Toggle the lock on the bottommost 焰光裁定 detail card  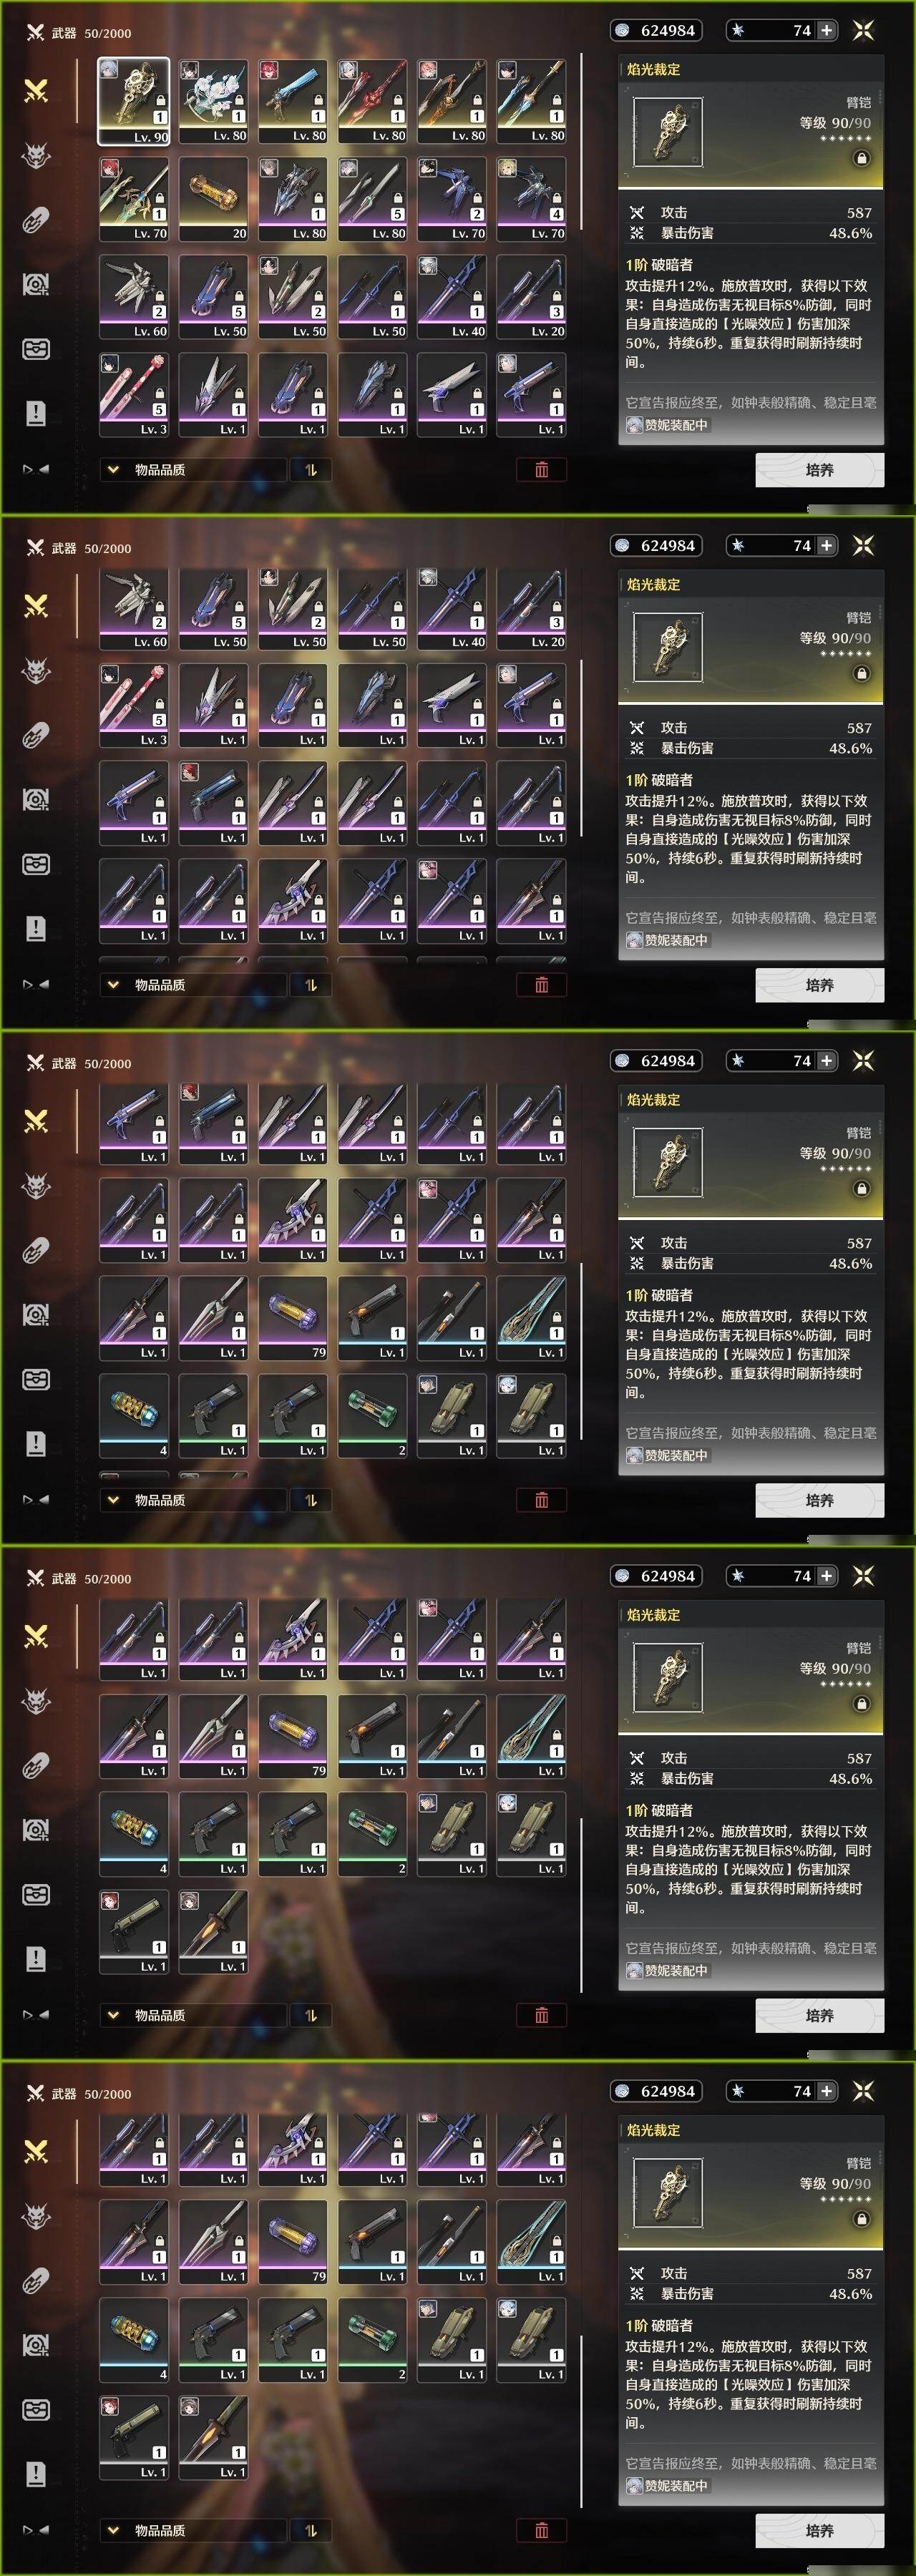(x=861, y=2219)
